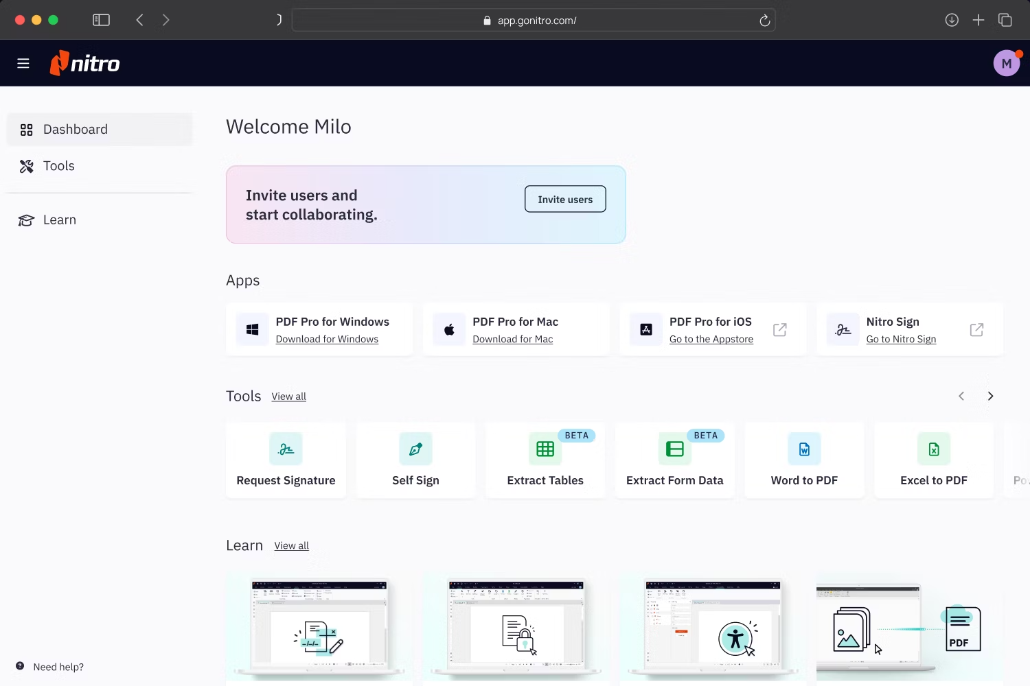Open the Word to PDF tool
1030x686 pixels.
[x=804, y=460]
